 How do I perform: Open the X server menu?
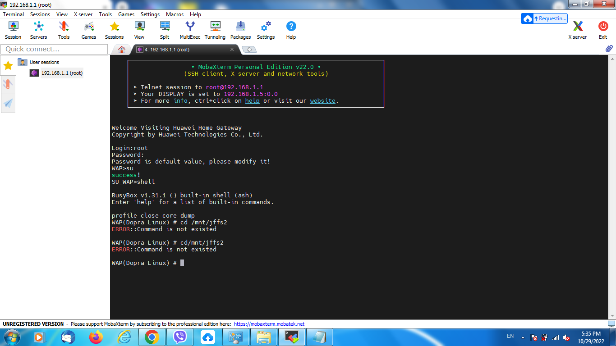pos(83,14)
